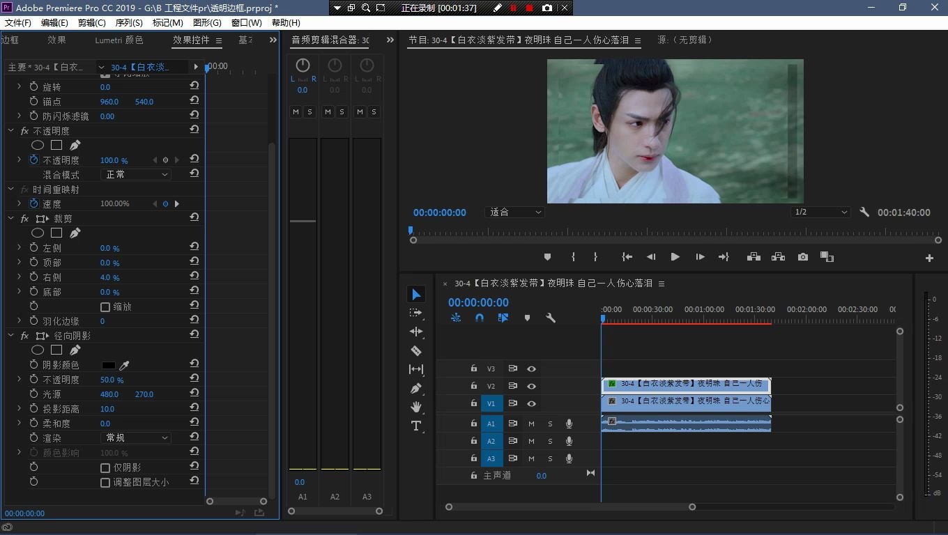Select the Ripple Edit tool
The height and width of the screenshot is (535, 948).
[416, 332]
